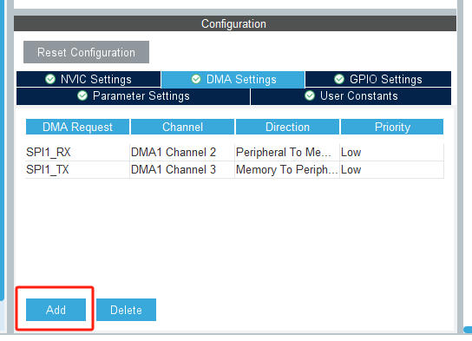This screenshot has height=341, width=472.
Task: Go to the User Constants tab
Action: pos(351,96)
